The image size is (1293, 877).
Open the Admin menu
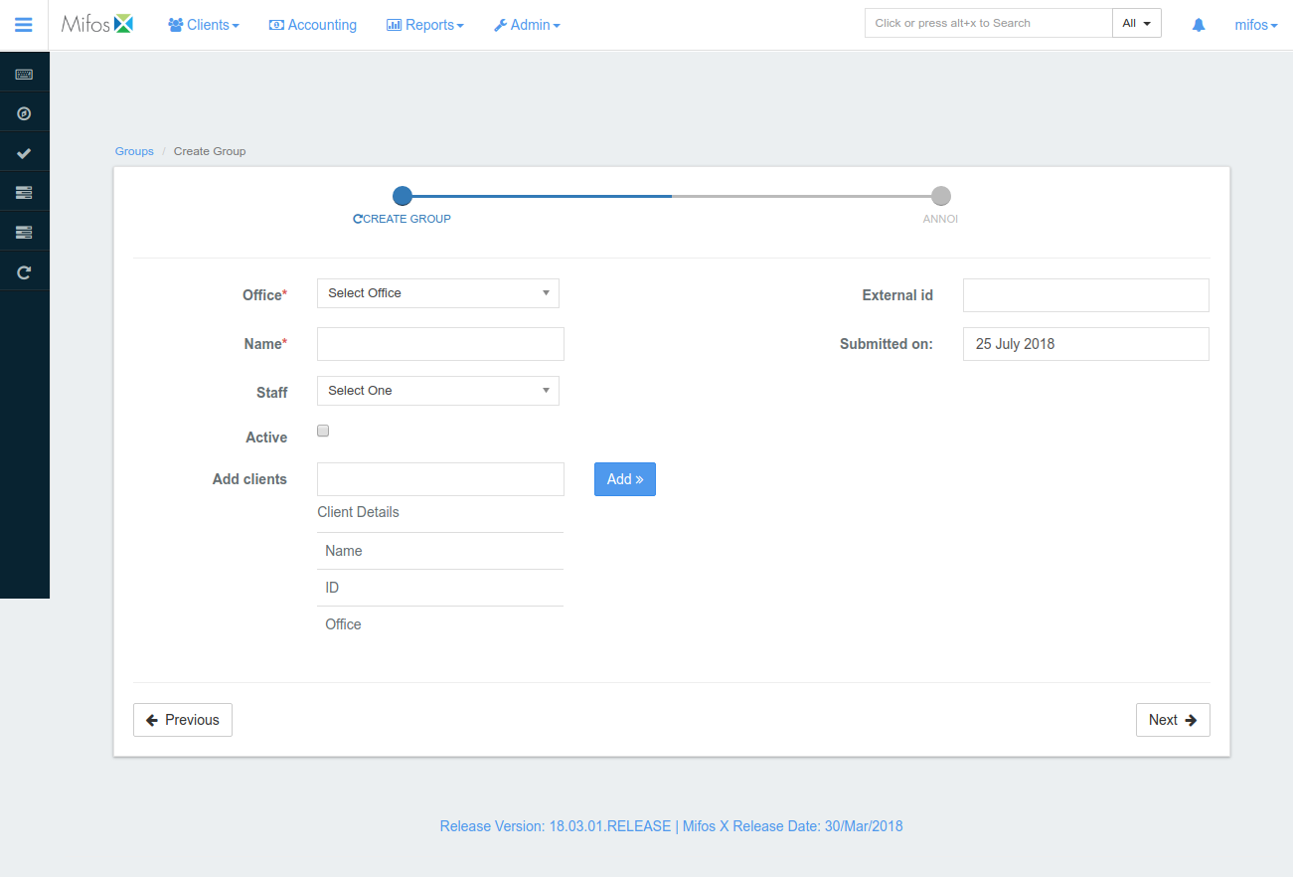(527, 24)
